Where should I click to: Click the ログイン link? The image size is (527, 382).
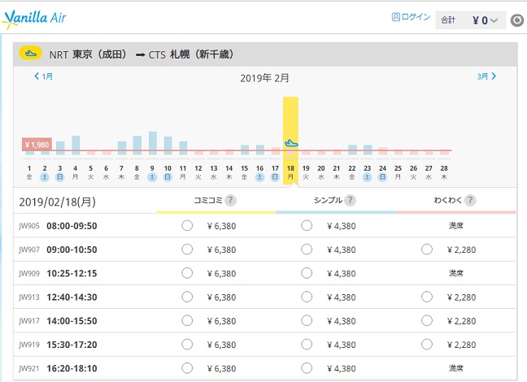point(416,17)
